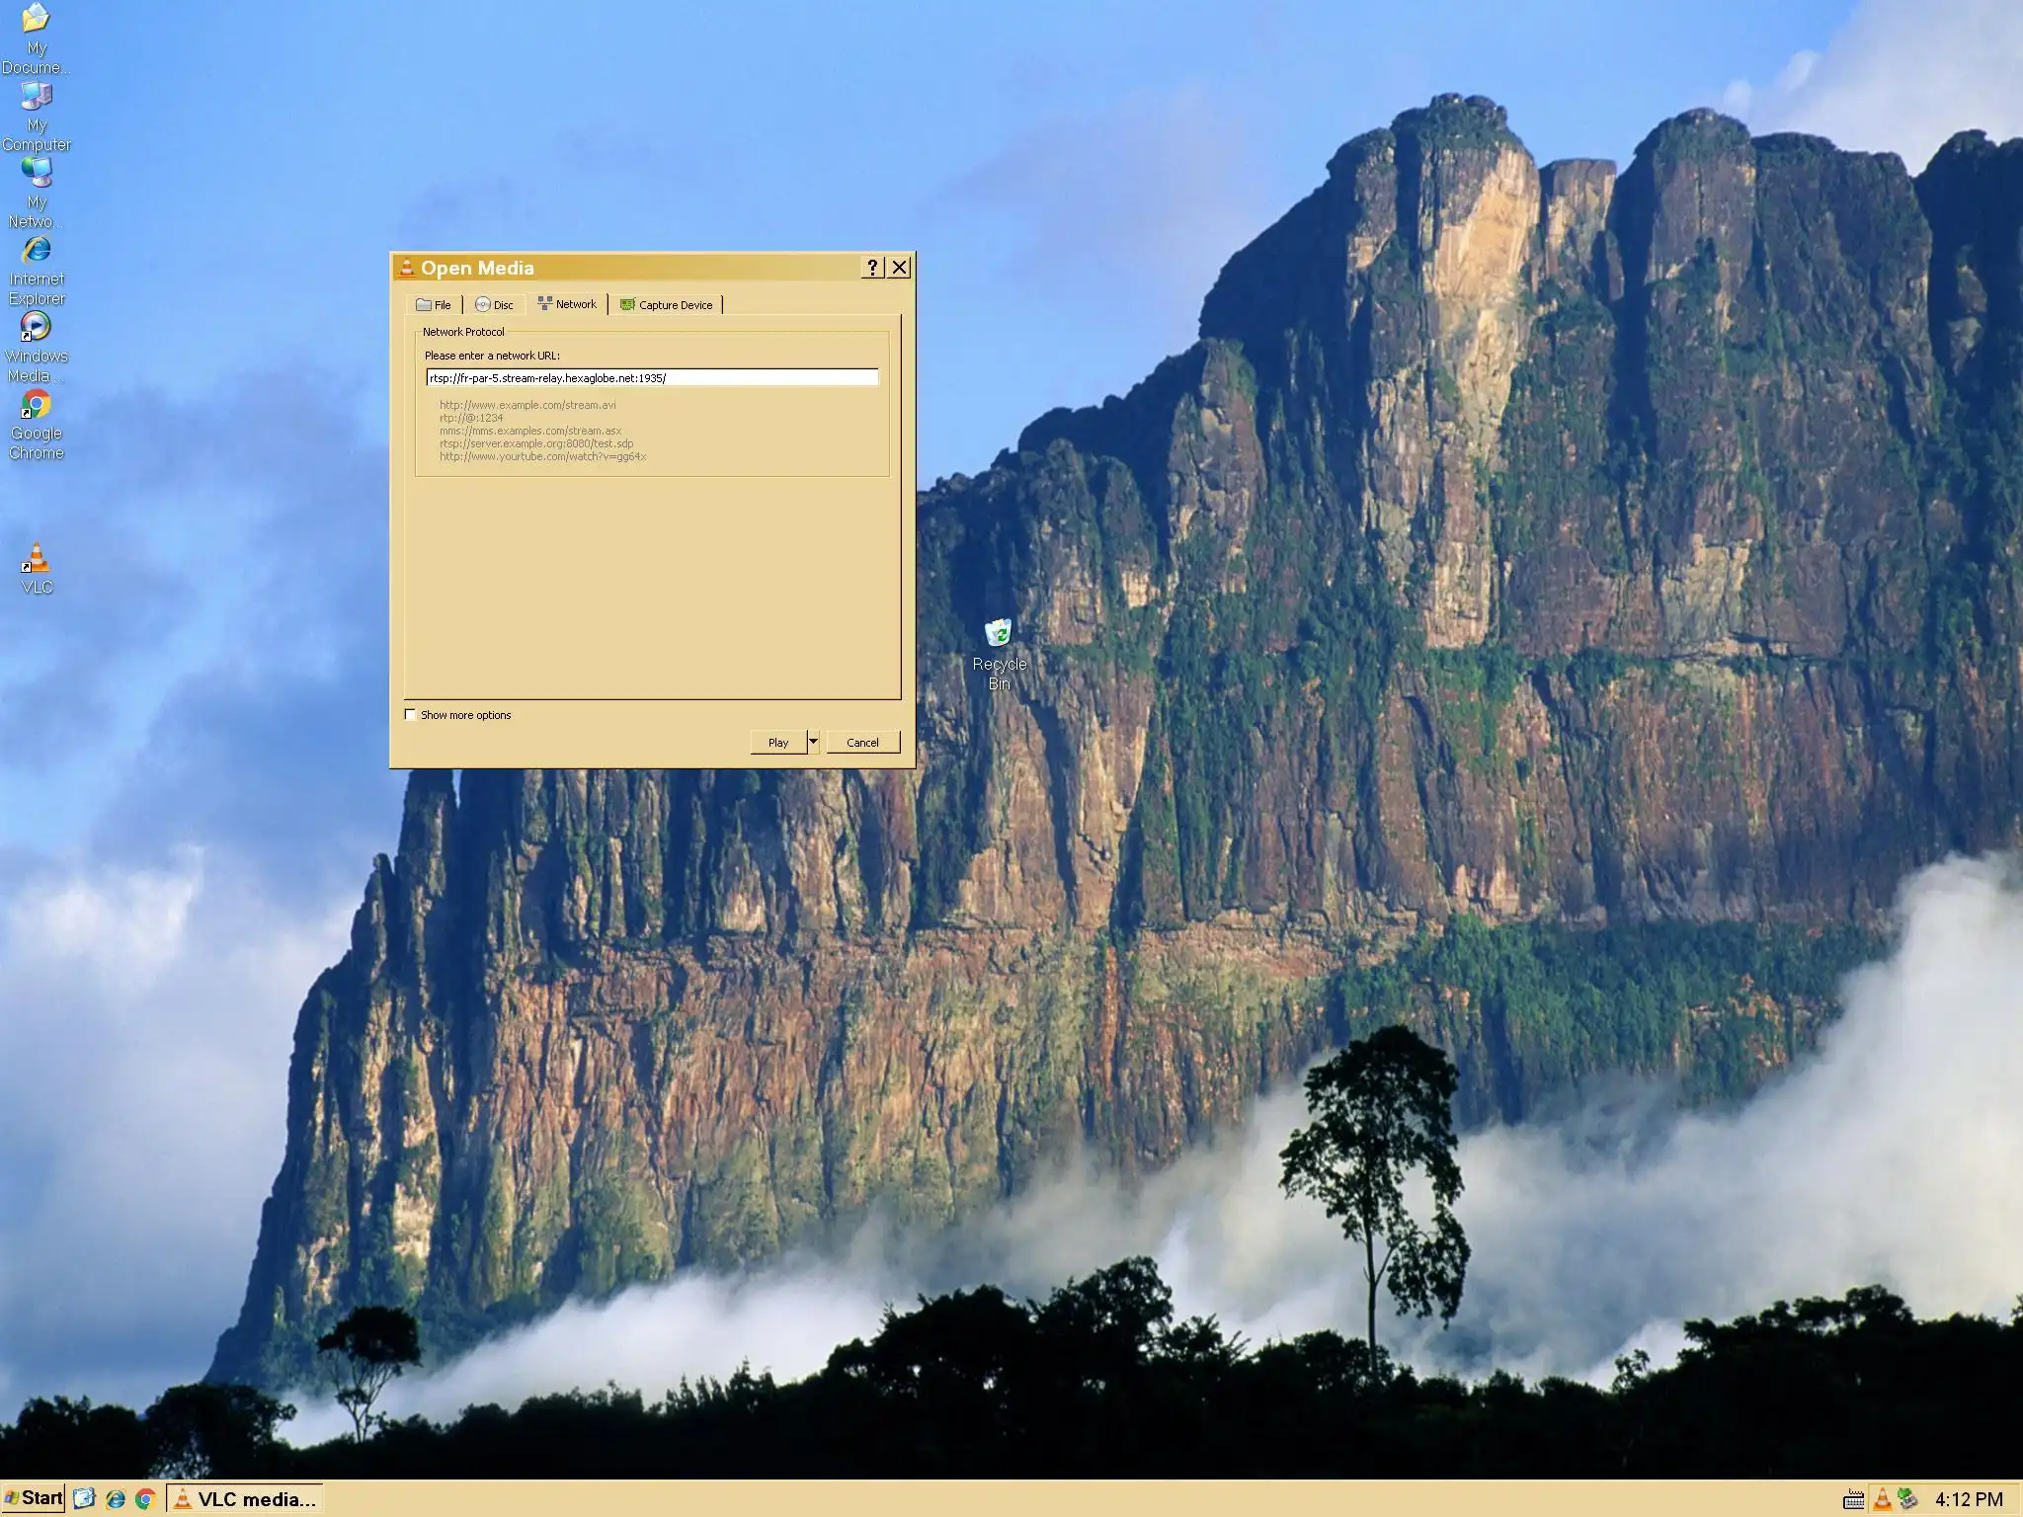Open My Computer desktop icon
The height and width of the screenshot is (1517, 2023).
[x=37, y=97]
